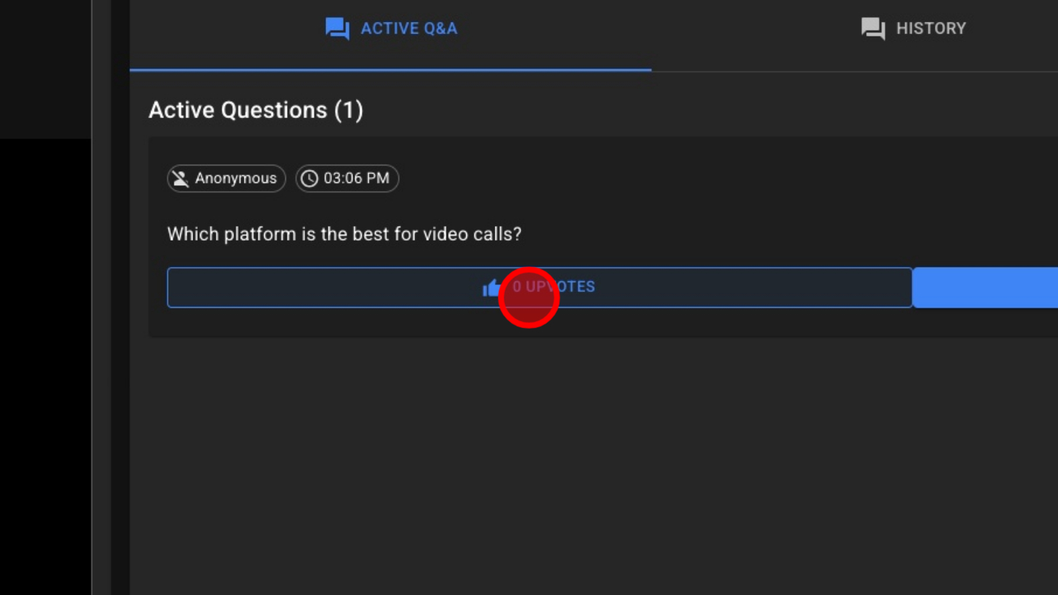The width and height of the screenshot is (1058, 595).
Task: Click the anonymous person-off icon
Action: pyautogui.click(x=180, y=179)
